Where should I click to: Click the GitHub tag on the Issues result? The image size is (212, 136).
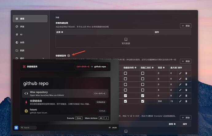102,111
